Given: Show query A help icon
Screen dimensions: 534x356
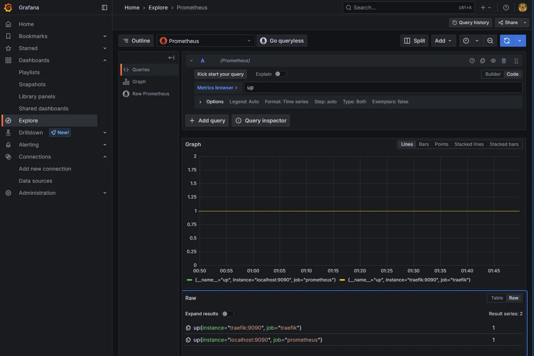Looking at the screenshot, I should (472, 61).
